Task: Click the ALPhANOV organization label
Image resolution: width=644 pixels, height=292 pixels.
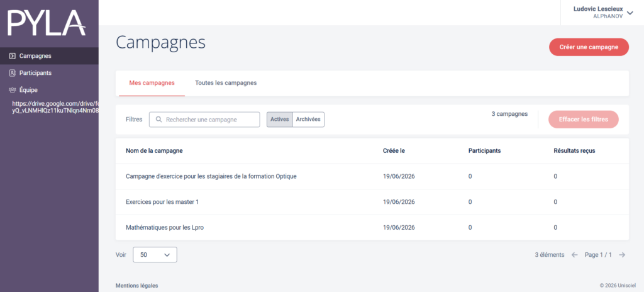Action: pyautogui.click(x=608, y=16)
